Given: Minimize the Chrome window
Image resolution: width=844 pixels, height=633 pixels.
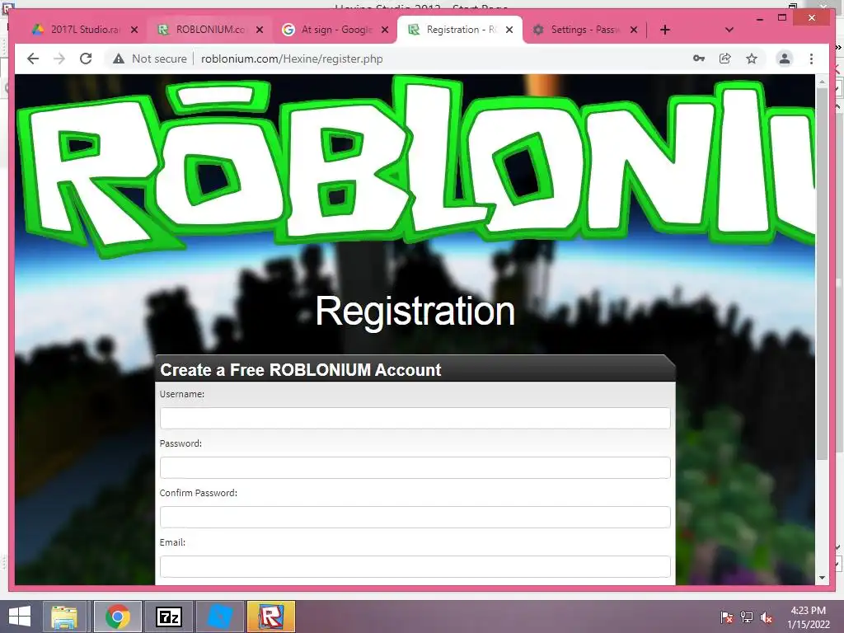Looking at the screenshot, I should tap(759, 18).
